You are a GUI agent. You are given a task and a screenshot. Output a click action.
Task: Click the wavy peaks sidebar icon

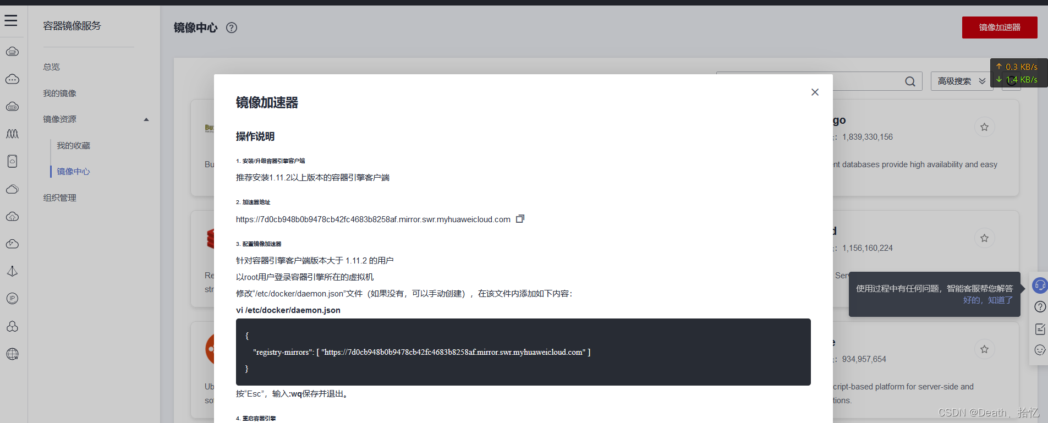coord(12,134)
